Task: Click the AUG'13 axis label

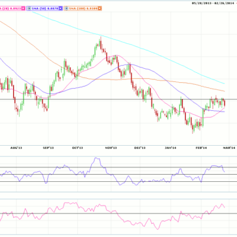Action: coord(16,148)
